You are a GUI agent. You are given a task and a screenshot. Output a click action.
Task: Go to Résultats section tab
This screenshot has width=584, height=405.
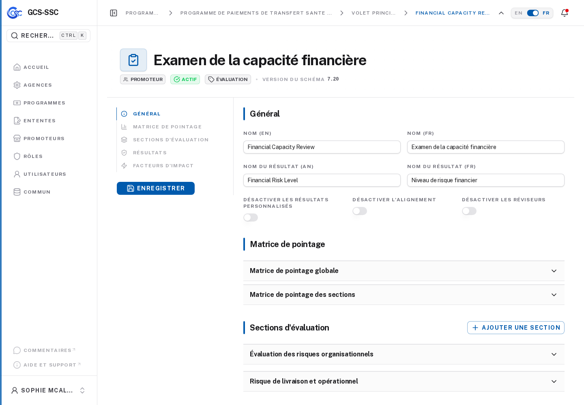pos(150,153)
